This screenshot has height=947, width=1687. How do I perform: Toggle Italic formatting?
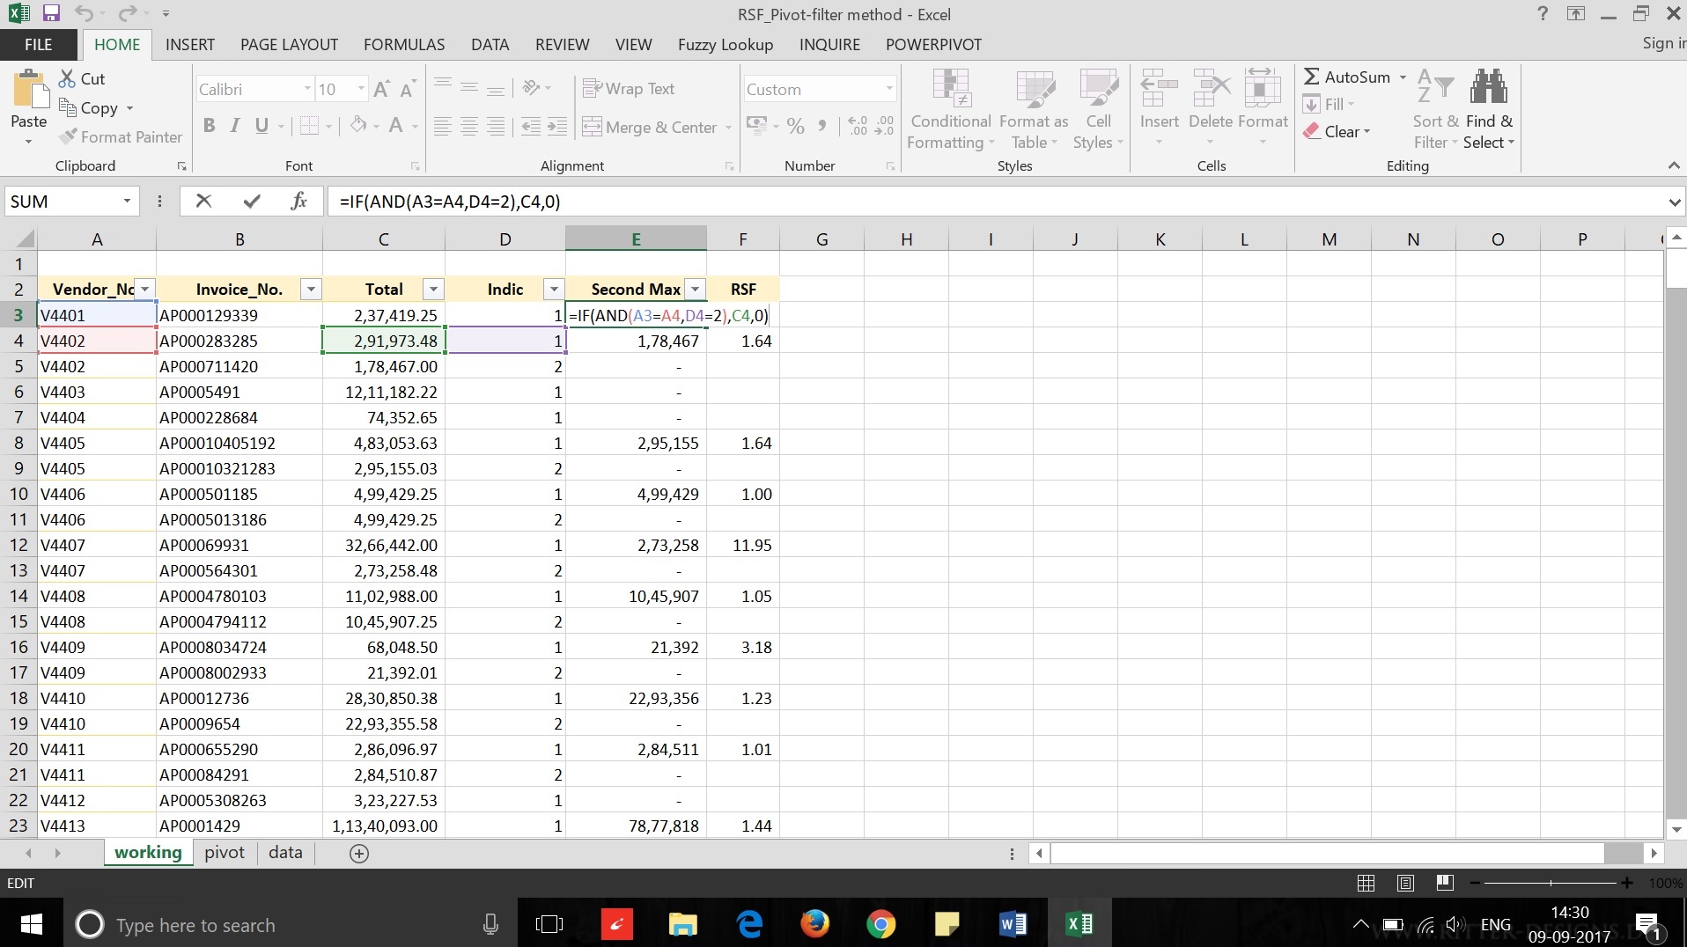pyautogui.click(x=234, y=126)
